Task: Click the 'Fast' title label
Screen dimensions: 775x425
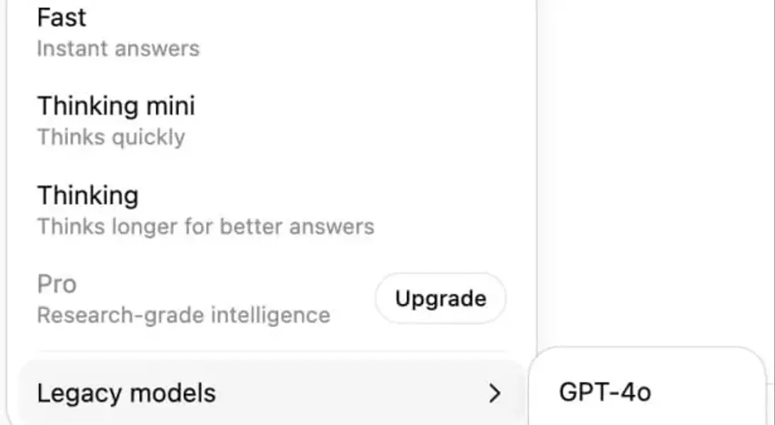Action: [62, 17]
